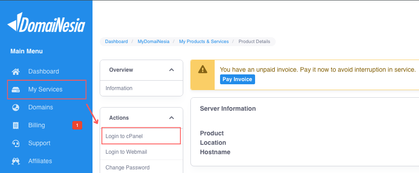Click the Main Menu heading
Viewport: 419px width, 173px height.
[26, 51]
